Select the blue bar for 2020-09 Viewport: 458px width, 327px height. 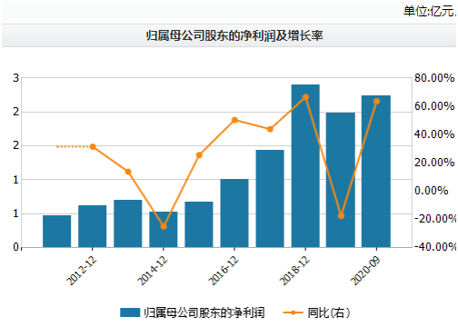(x=376, y=172)
